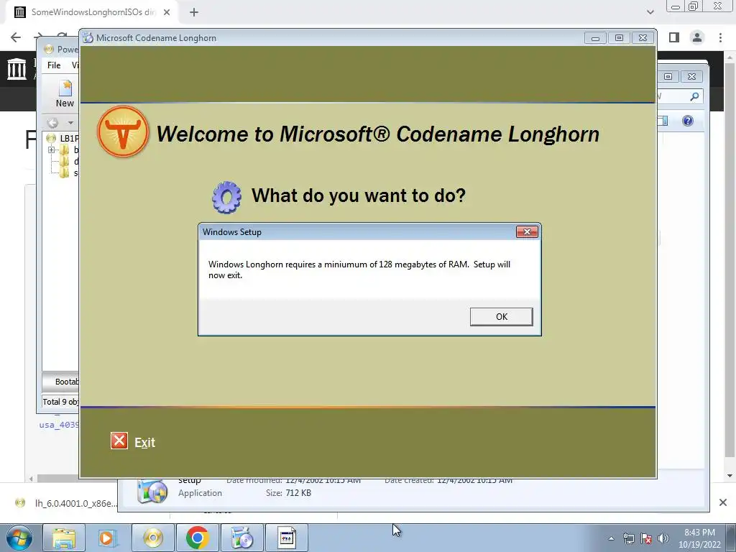Image resolution: width=736 pixels, height=552 pixels.
Task: Close the Microsoft Codename Longhorn window
Action: (643, 38)
